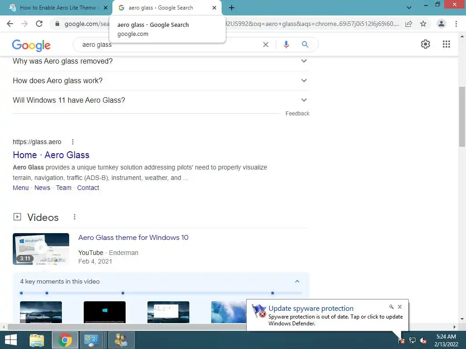
Task: Open options menu beside Videos heading
Action: (x=75, y=217)
